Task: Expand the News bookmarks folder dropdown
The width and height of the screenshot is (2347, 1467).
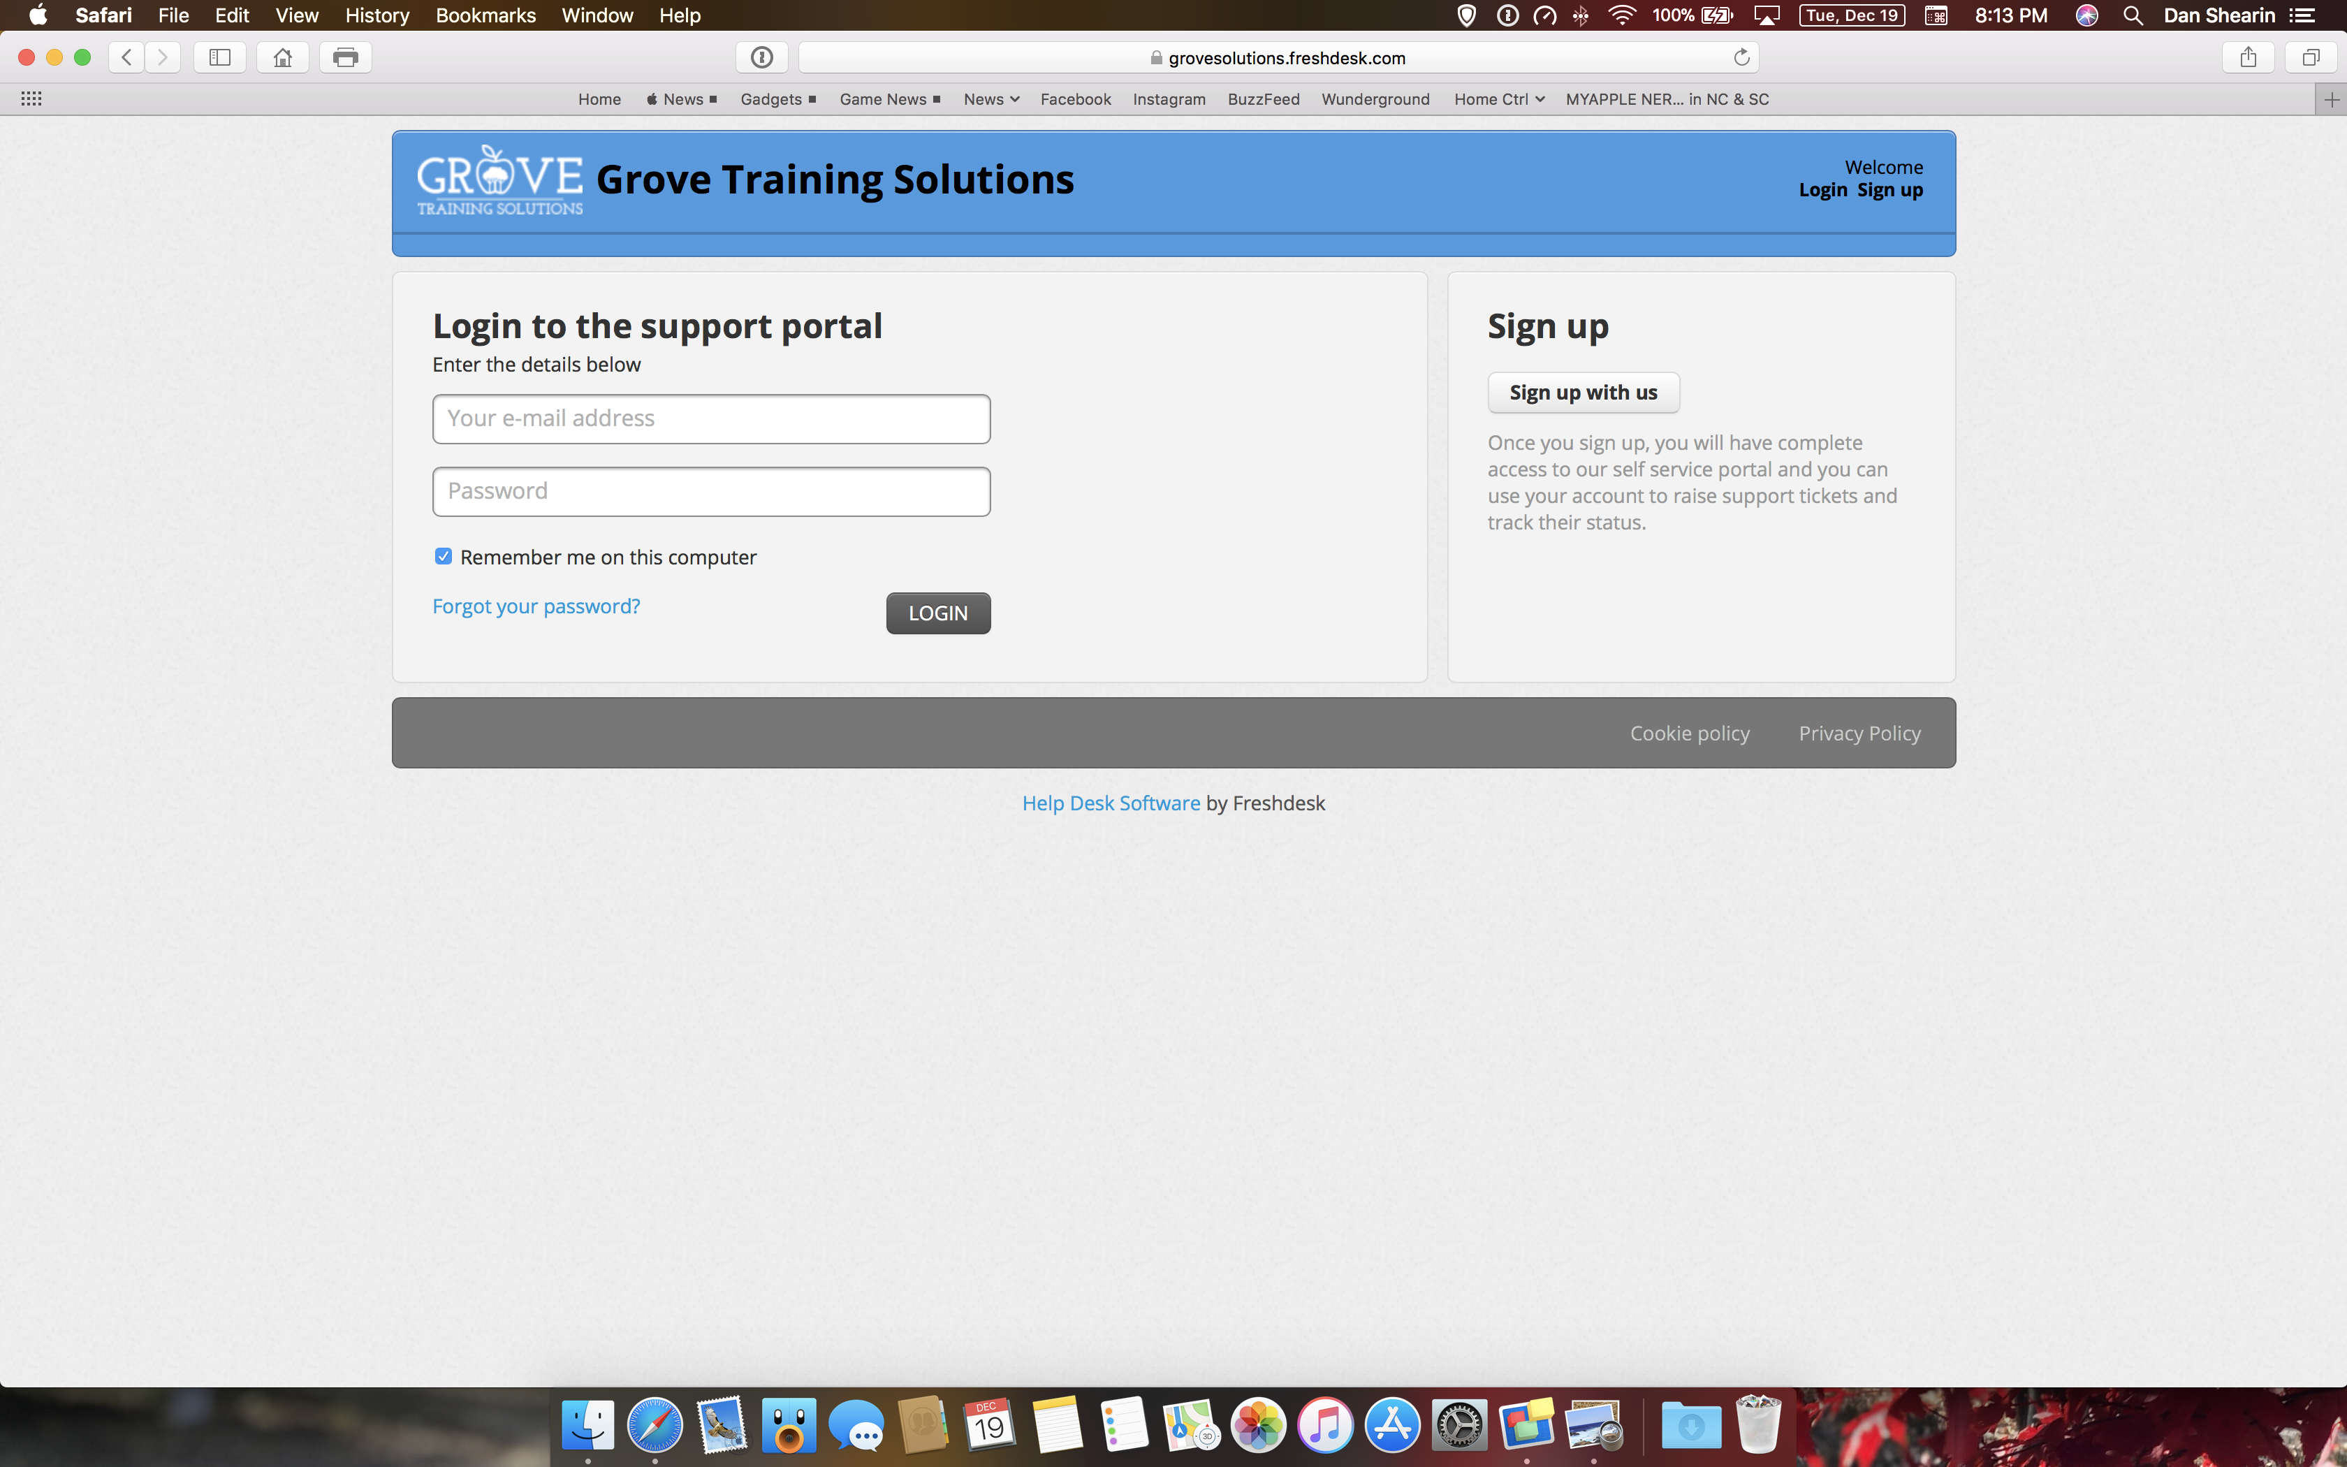Action: coord(991,99)
